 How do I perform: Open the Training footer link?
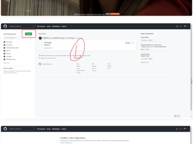(x=94, y=66)
